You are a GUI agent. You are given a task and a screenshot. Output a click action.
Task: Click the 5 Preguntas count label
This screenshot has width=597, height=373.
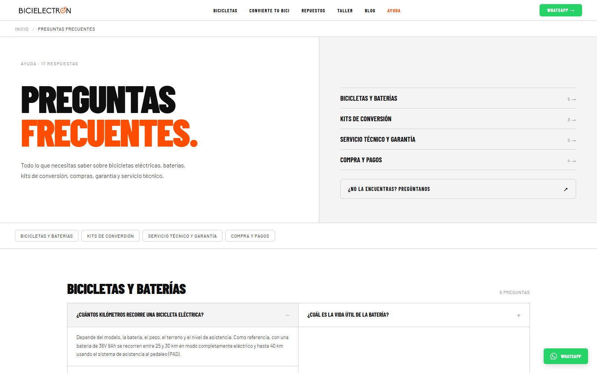coord(515,292)
